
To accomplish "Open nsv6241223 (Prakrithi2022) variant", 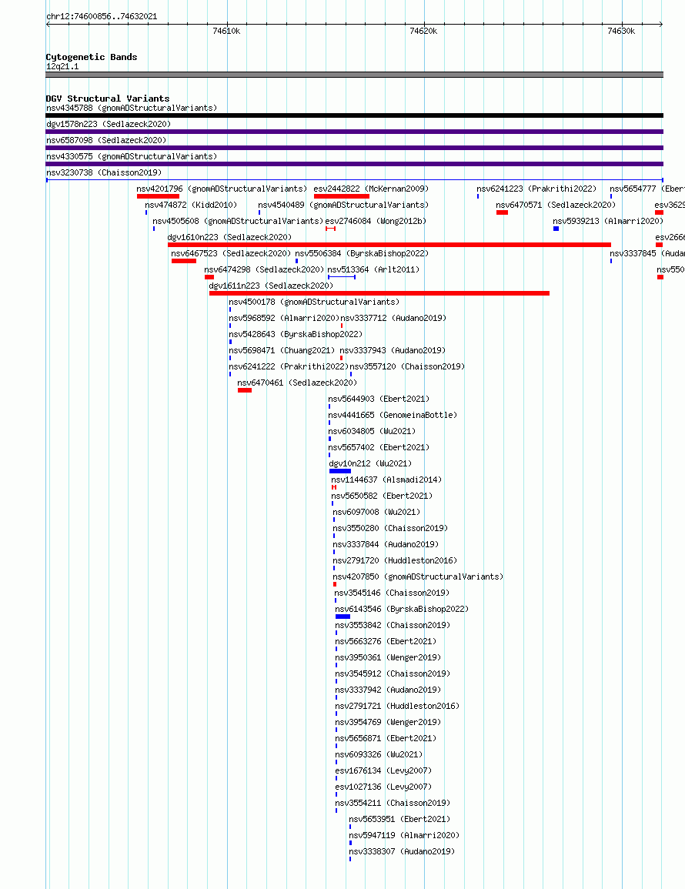I will (536, 189).
